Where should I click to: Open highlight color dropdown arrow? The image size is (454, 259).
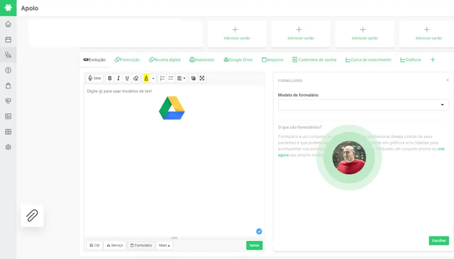(153, 78)
